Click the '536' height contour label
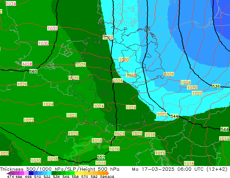Screen dimensions: 230x178 point(216,86)
